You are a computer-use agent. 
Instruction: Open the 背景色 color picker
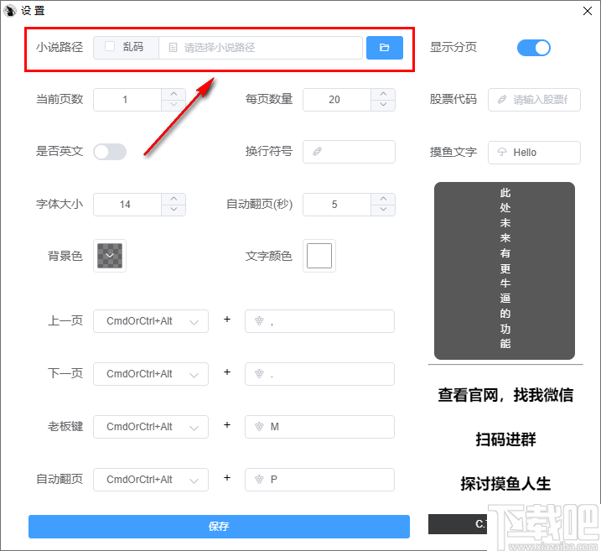110,256
